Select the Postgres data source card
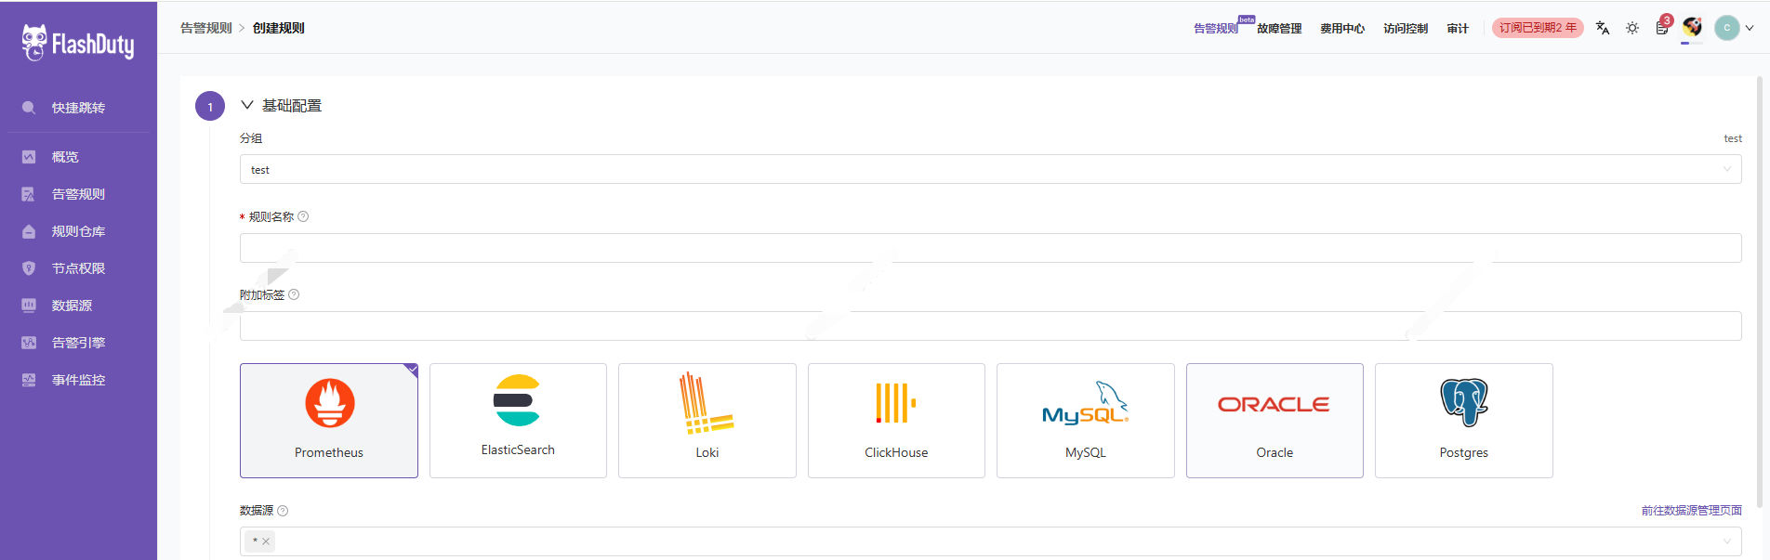Screen dimensions: 1770x560 pyautogui.click(x=1463, y=421)
